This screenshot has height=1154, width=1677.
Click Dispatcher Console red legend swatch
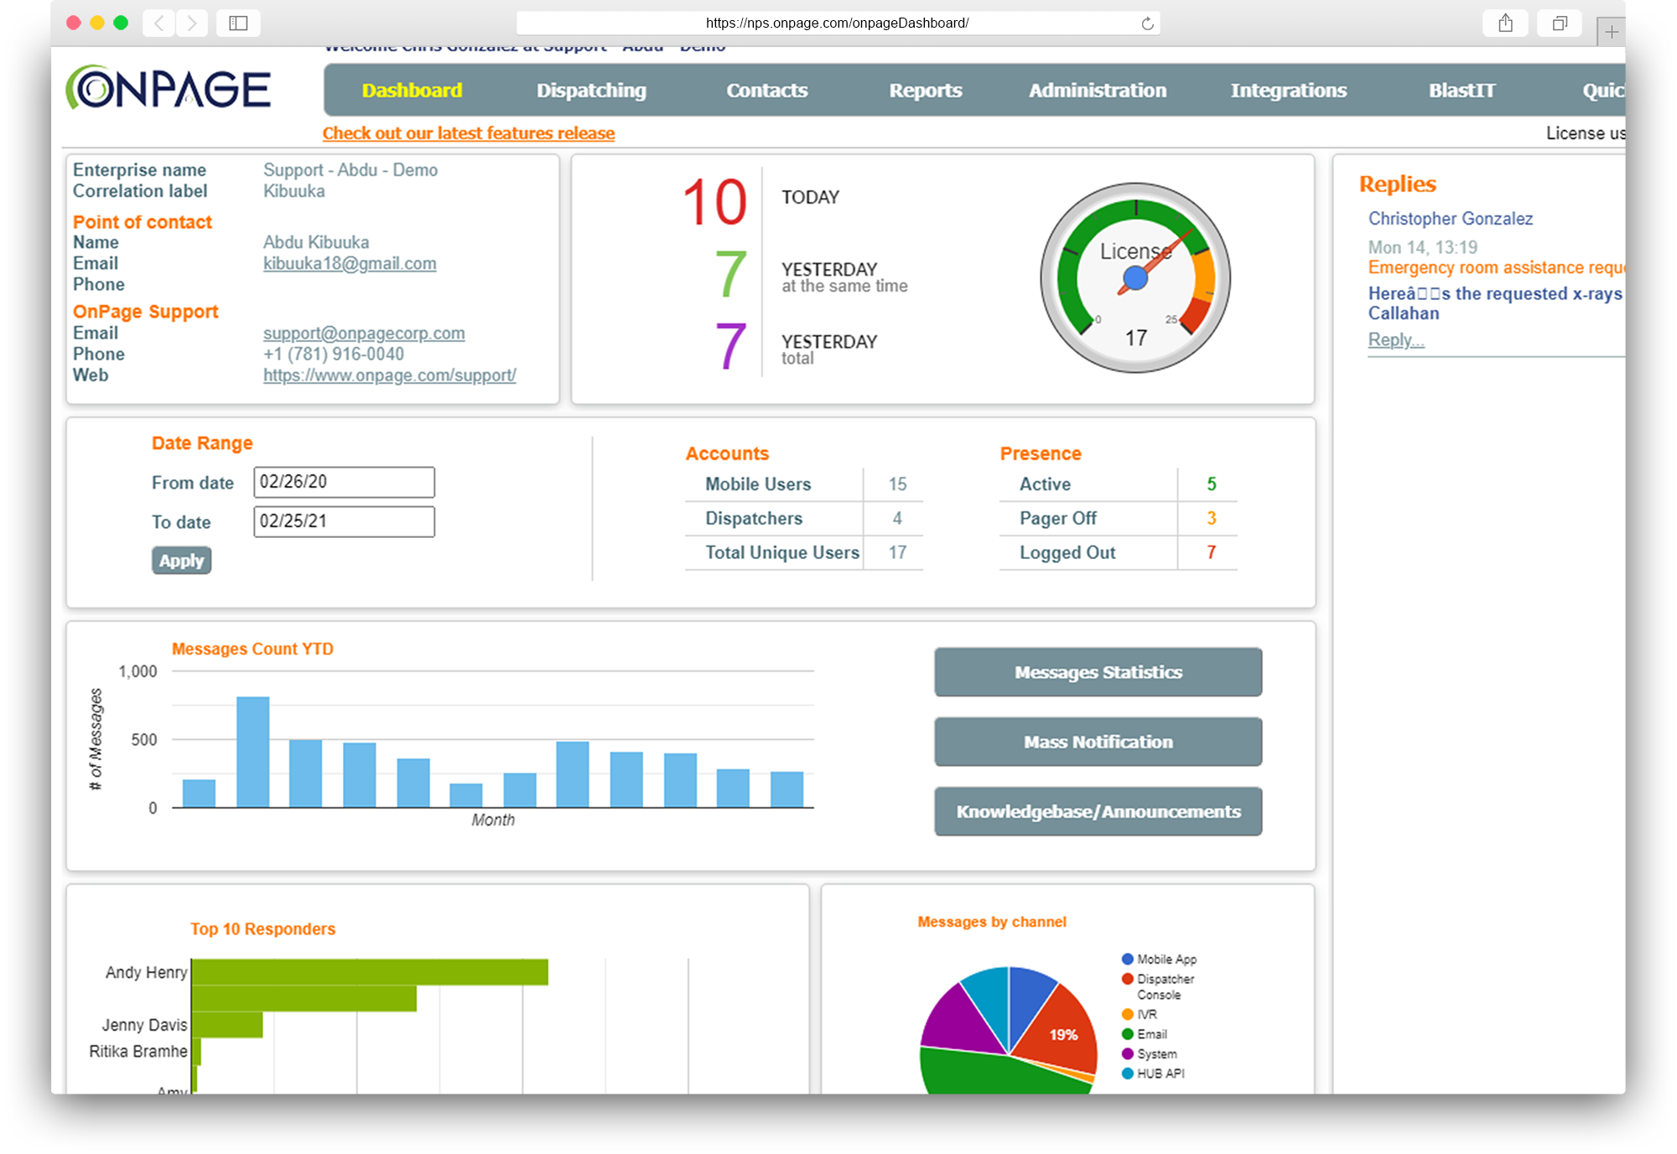click(1128, 979)
